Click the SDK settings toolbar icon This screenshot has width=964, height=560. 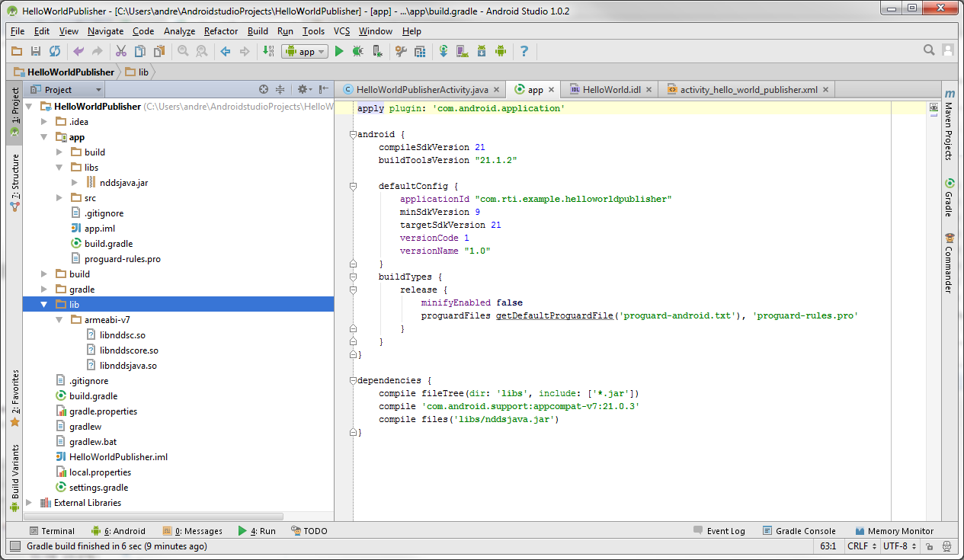pyautogui.click(x=401, y=51)
